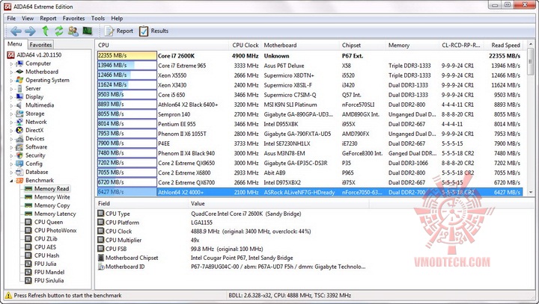Click the Forward arrow toolbar icon

[x=30, y=31]
